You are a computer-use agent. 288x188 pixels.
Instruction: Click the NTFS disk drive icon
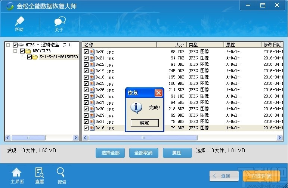click(x=21, y=45)
